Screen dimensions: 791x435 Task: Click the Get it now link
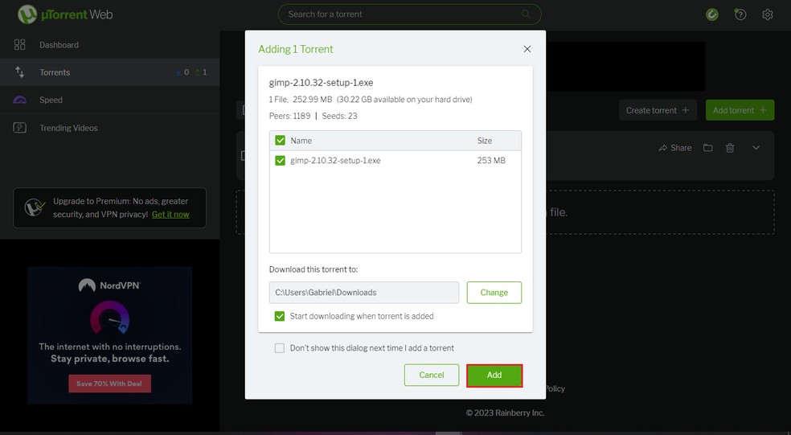pyautogui.click(x=170, y=215)
